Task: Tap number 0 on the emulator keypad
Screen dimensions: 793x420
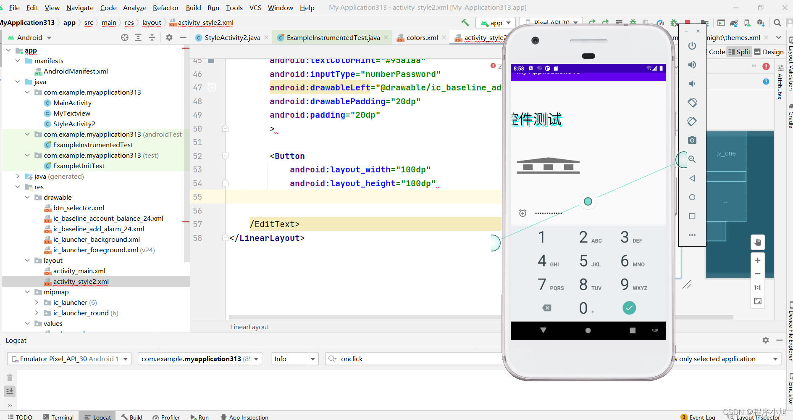Action: (x=586, y=308)
